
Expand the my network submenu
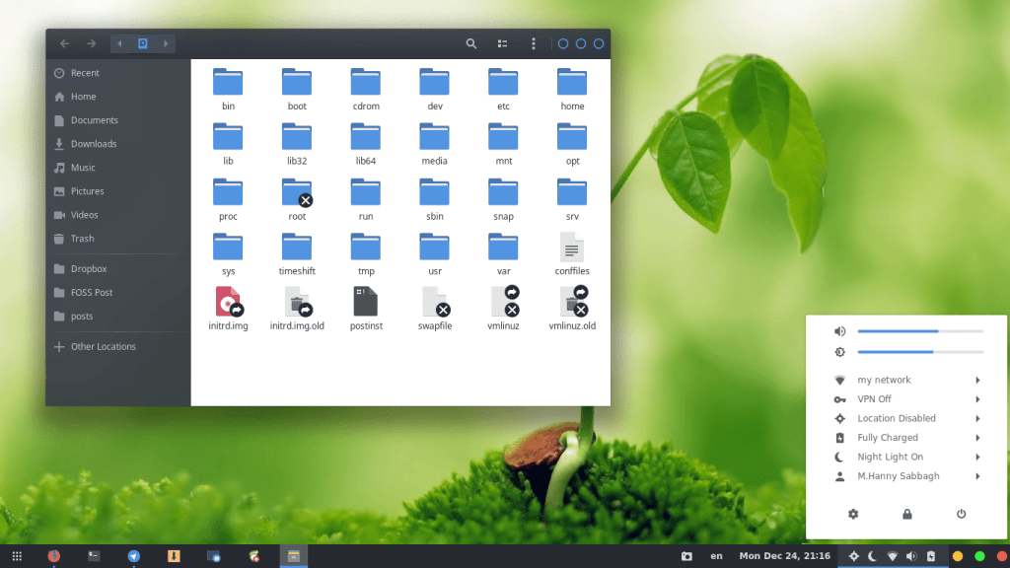click(x=884, y=380)
